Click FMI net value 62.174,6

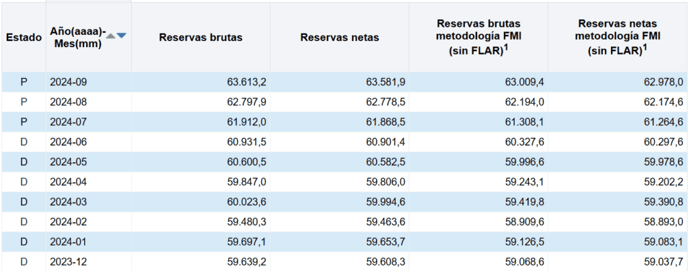(x=664, y=102)
